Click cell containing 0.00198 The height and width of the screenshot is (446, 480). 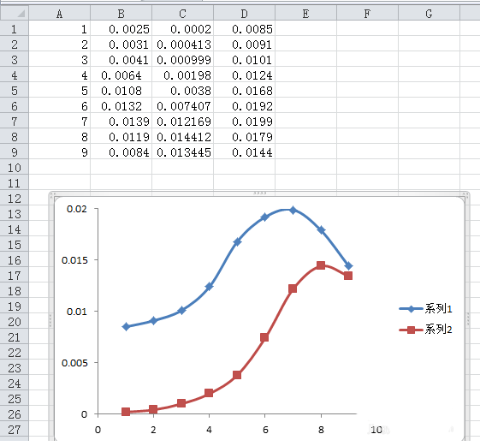coord(182,74)
